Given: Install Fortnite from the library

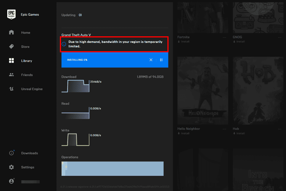Looking at the screenshot, I should 183,42.
